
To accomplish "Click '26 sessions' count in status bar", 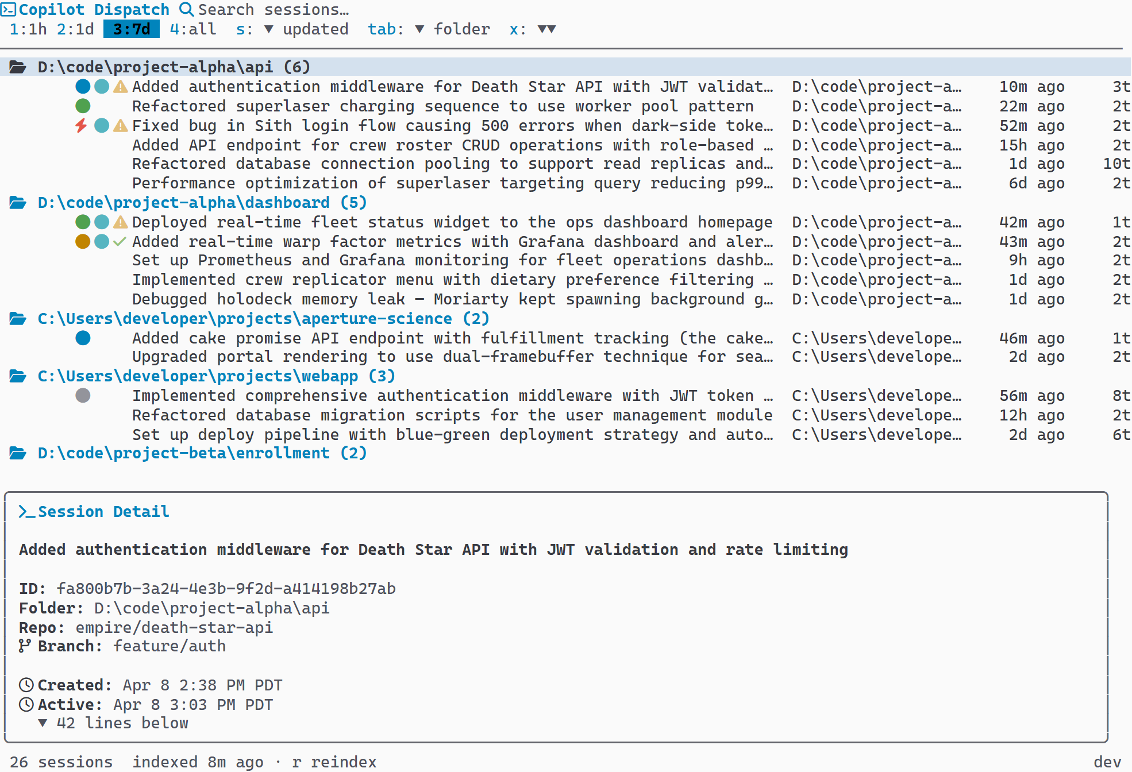I will pos(61,762).
